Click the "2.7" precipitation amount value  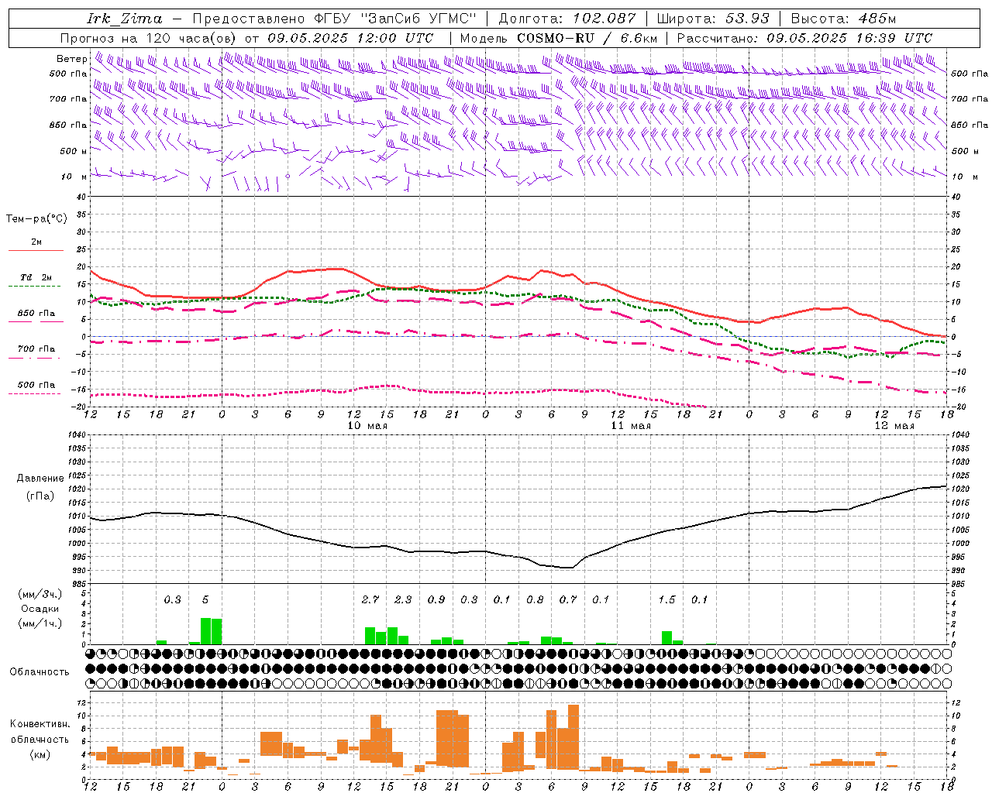370,600
